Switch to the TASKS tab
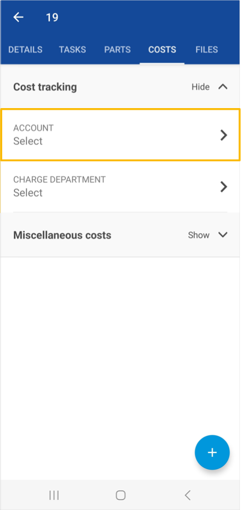Image resolution: width=241 pixels, height=510 pixels. coord(73,50)
